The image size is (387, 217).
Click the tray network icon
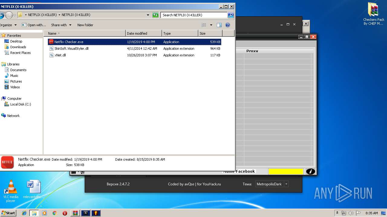[x=344, y=213]
